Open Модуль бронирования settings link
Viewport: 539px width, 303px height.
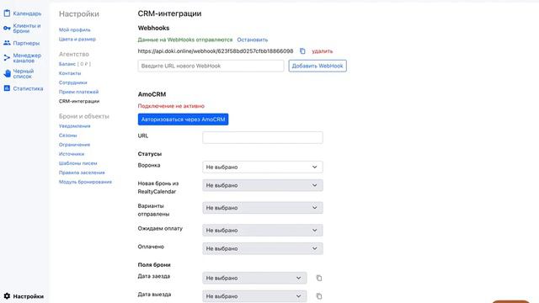[85, 182]
